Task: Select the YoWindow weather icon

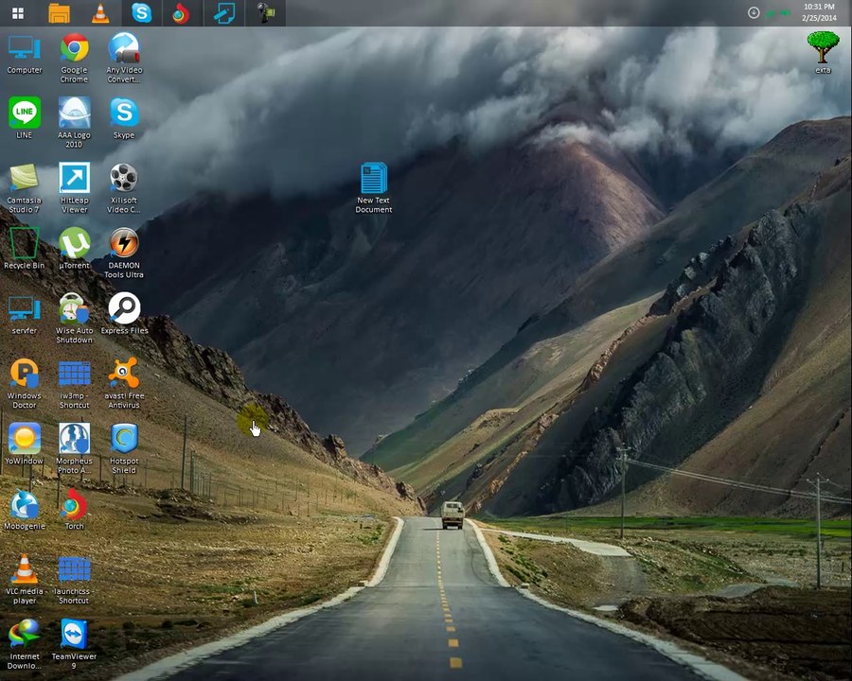Action: 25,445
